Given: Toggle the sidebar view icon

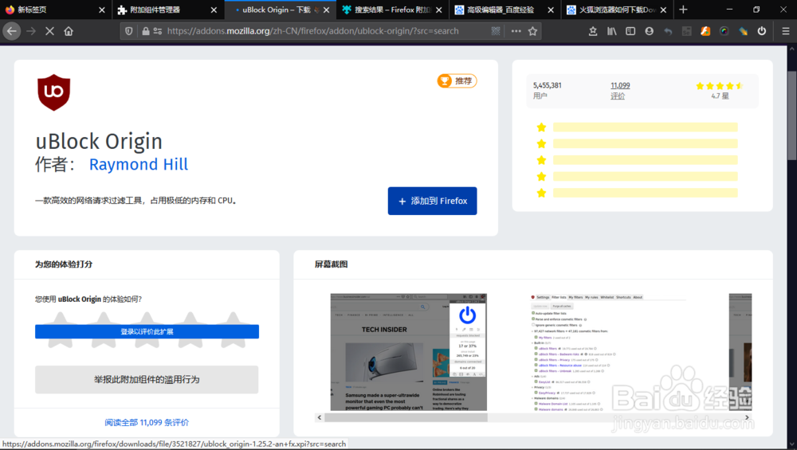Looking at the screenshot, I should click(x=630, y=31).
